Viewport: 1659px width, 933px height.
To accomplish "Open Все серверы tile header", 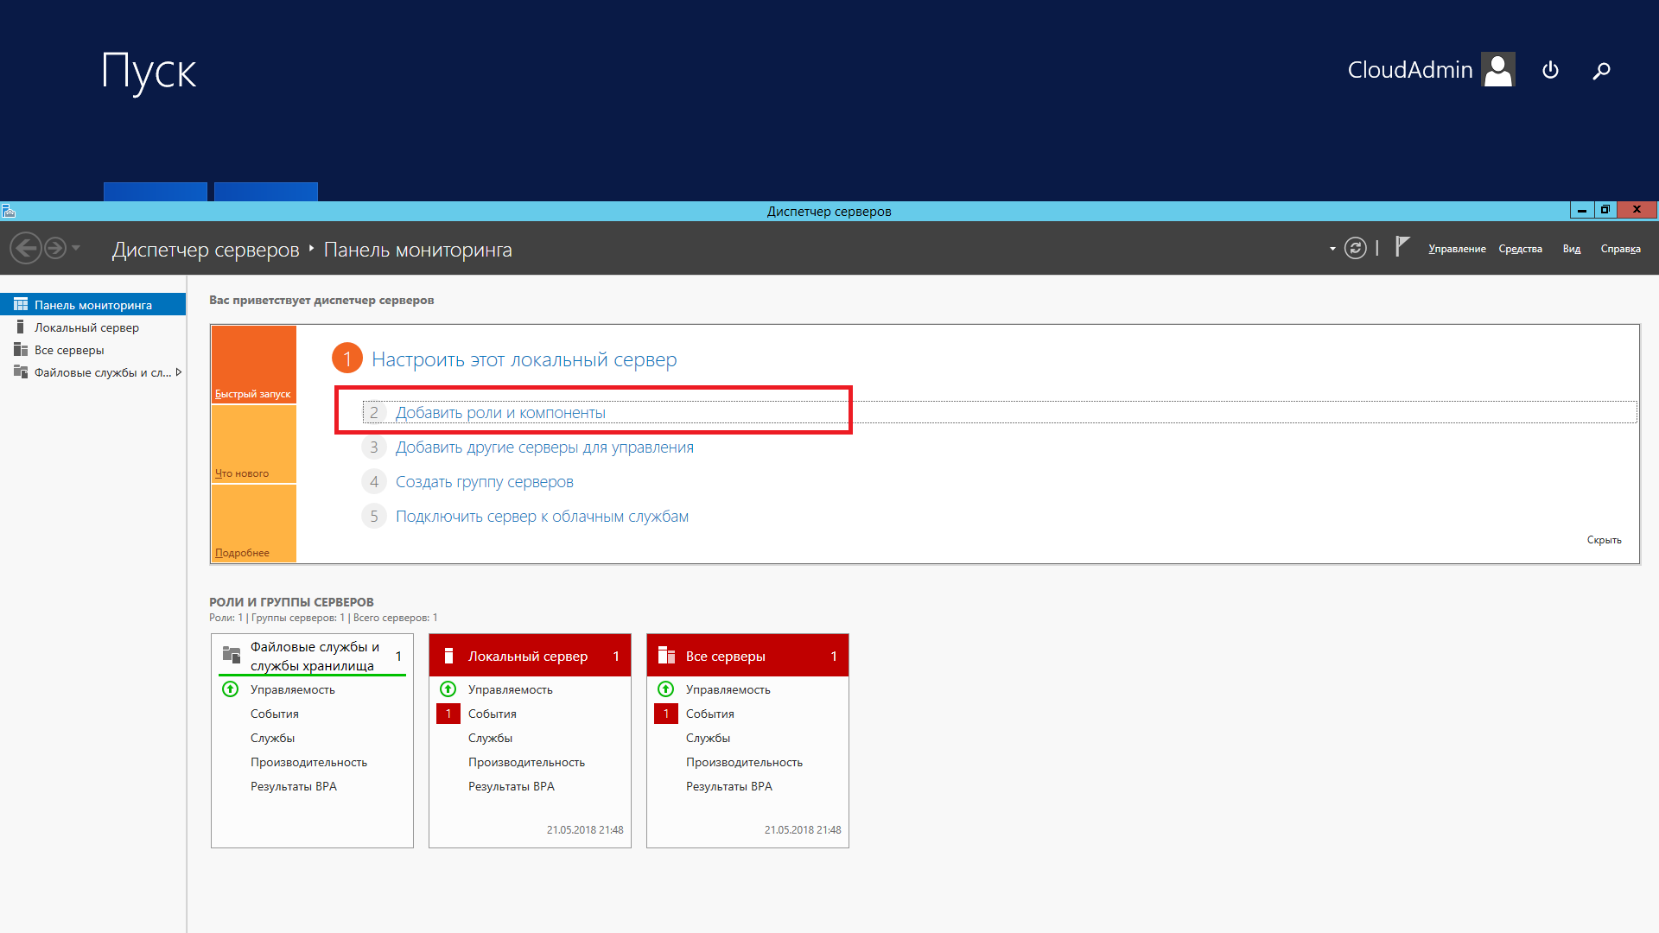I will [x=747, y=656].
